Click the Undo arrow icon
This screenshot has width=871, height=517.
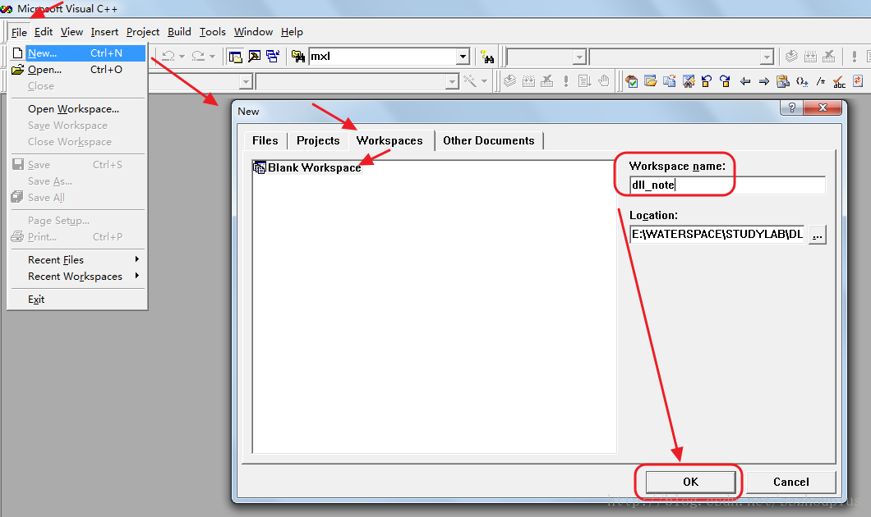coord(168,56)
